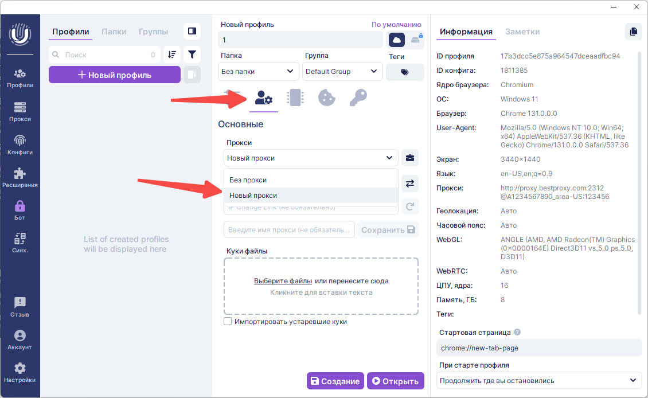Expand the Папка folder dropdown
Viewport: 648px width, 398px height.
coord(259,72)
